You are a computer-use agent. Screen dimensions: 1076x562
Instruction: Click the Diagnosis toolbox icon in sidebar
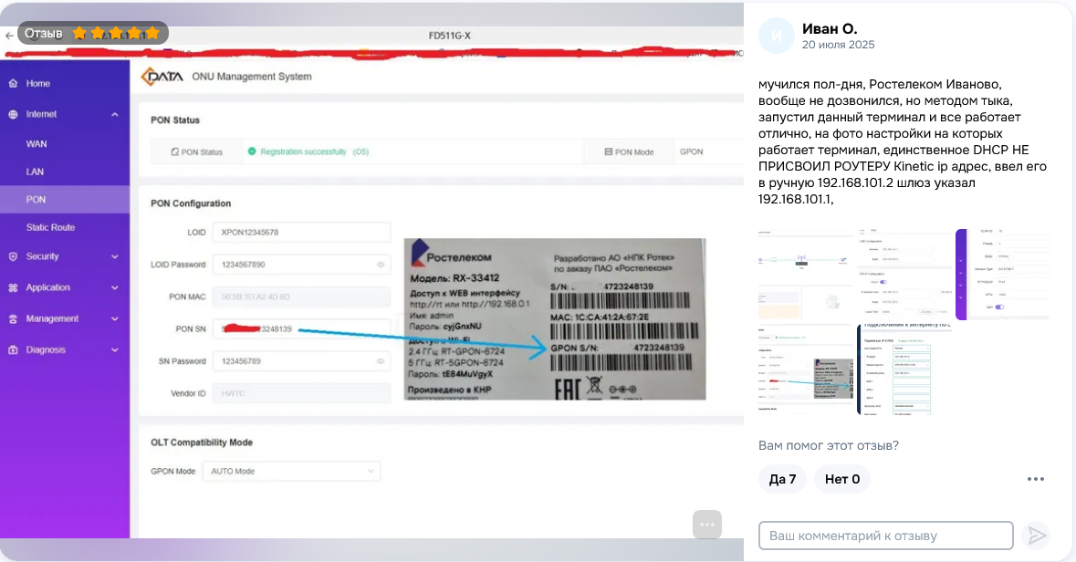(13, 350)
